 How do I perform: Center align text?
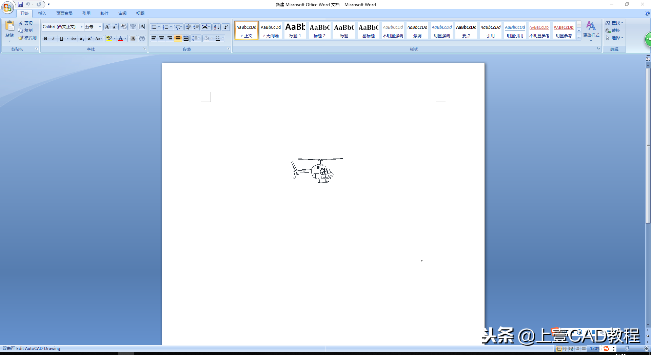tap(162, 38)
